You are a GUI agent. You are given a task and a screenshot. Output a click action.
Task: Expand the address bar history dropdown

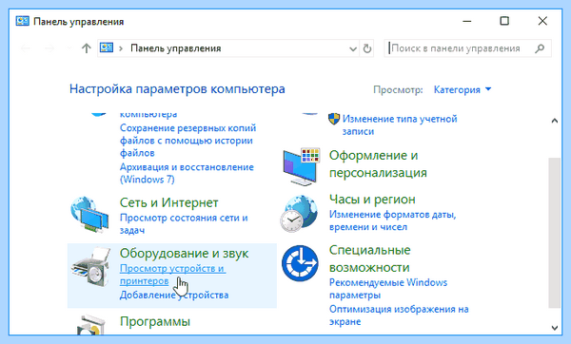point(352,48)
